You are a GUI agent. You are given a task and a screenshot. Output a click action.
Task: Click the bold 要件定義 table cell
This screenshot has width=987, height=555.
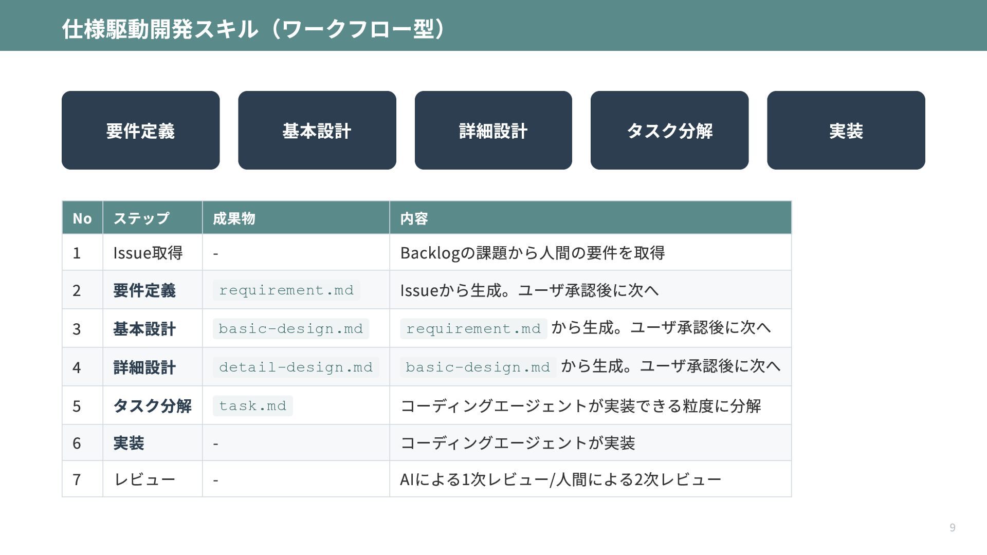tap(144, 290)
